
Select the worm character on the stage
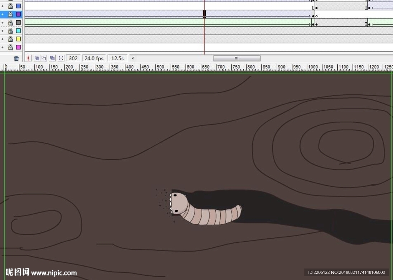[x=206, y=209]
